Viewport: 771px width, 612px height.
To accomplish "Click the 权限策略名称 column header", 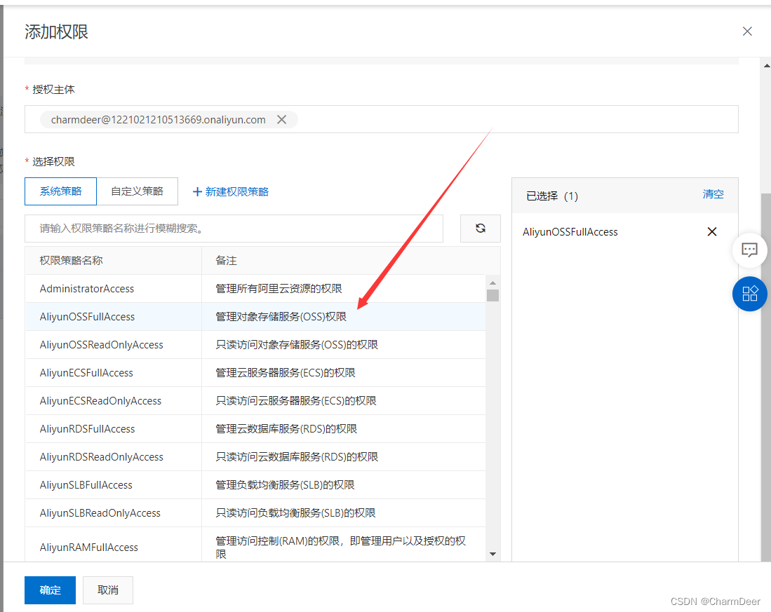I will pos(72,260).
